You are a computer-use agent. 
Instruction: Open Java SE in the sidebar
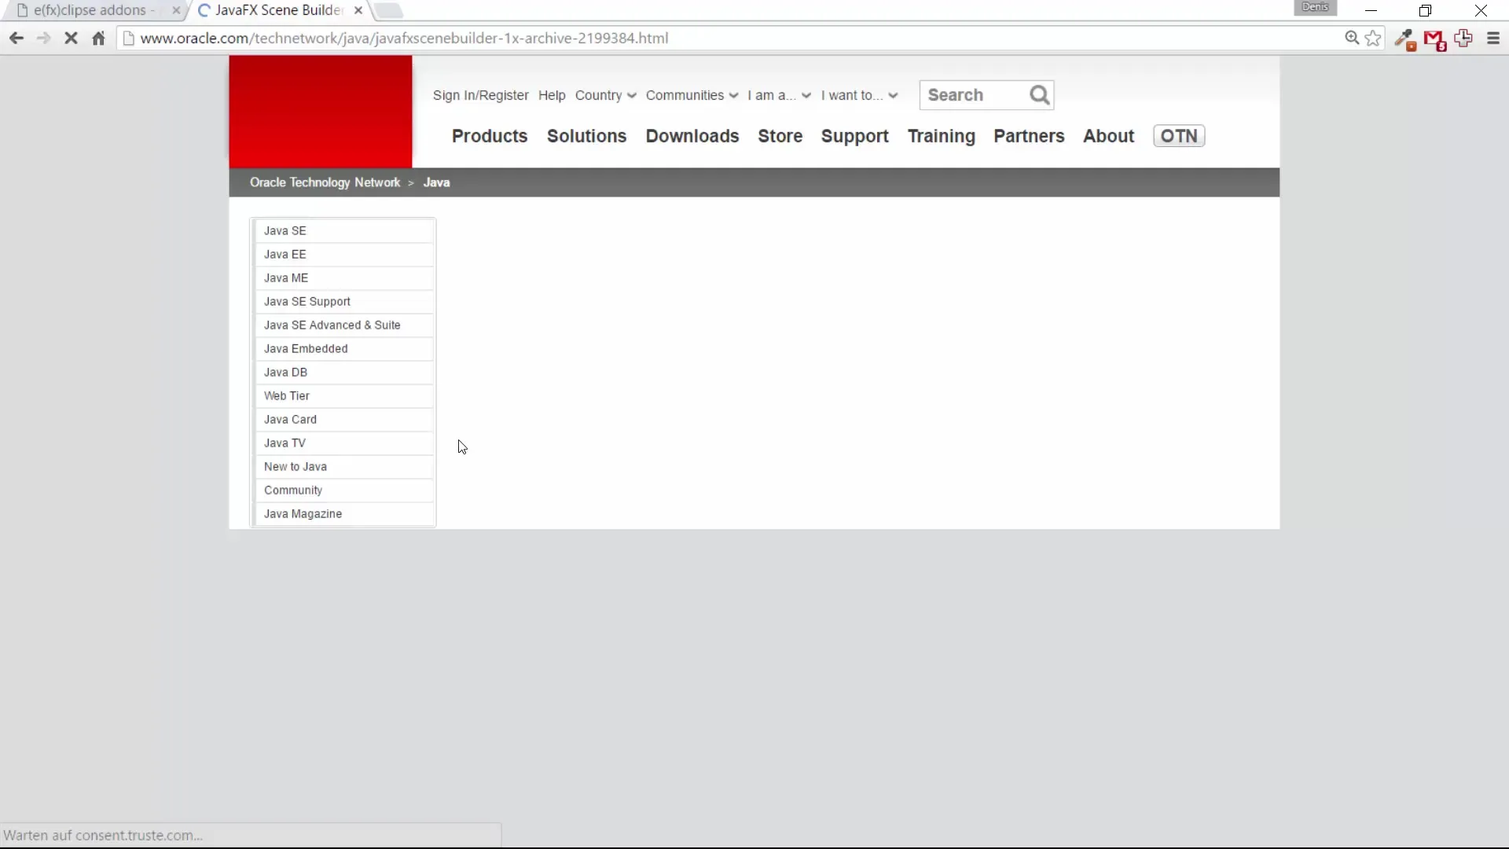click(344, 231)
